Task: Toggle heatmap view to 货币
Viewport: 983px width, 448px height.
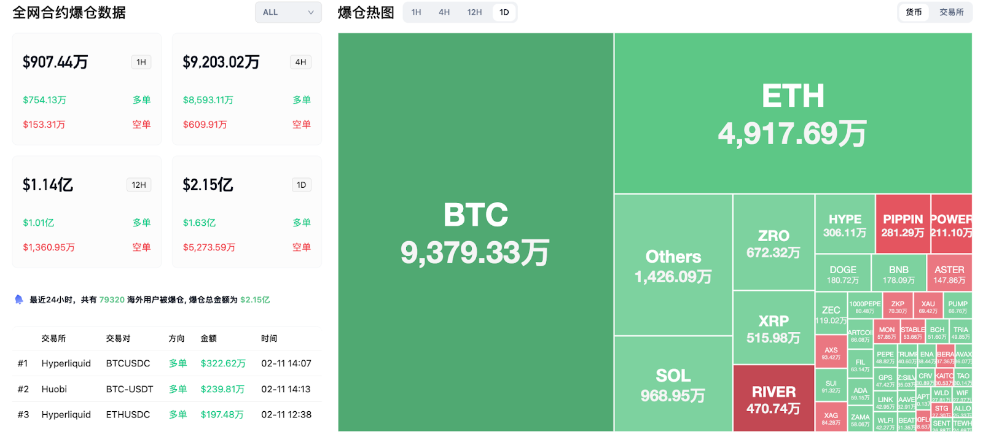Action: point(914,12)
